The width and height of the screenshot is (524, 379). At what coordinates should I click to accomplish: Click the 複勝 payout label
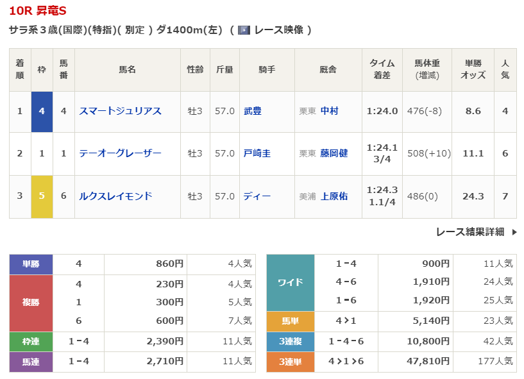[31, 303]
